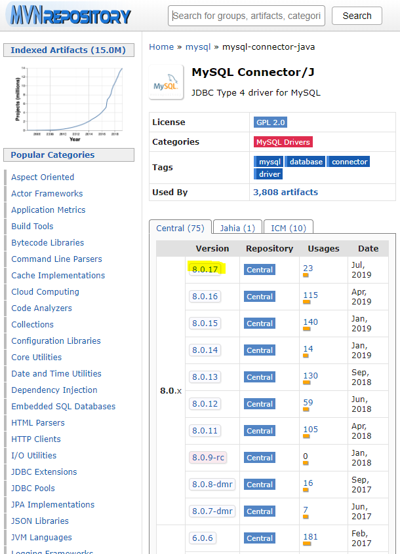
Task: Switch to the Jahia (1) tab
Action: tap(237, 229)
